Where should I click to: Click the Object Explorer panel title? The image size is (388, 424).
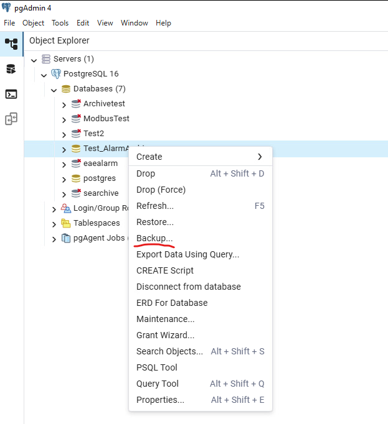pyautogui.click(x=59, y=40)
